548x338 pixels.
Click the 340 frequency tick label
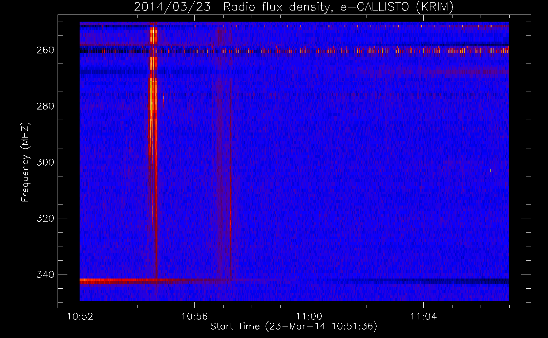(45, 274)
